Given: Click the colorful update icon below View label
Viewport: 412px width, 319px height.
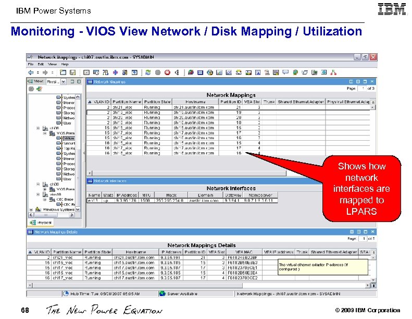Looking at the screenshot, I should (39, 89).
